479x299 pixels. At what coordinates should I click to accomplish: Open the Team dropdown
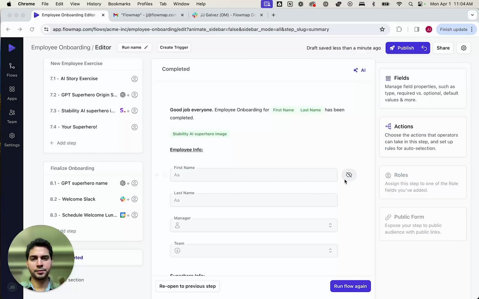click(254, 251)
